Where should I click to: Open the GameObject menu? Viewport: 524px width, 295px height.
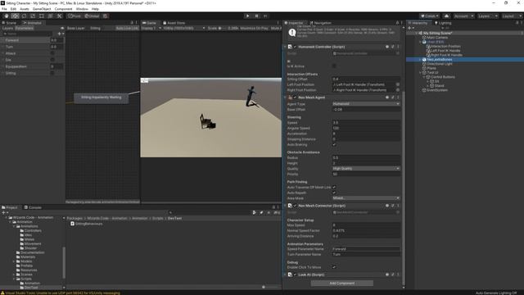pyautogui.click(x=42, y=9)
